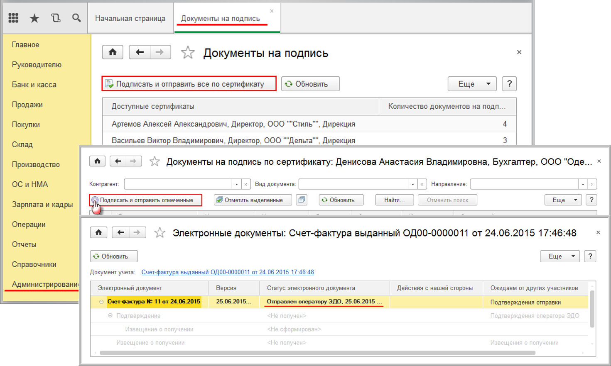Go back in certificate documents window
This screenshot has width=611, height=366.
click(118, 161)
